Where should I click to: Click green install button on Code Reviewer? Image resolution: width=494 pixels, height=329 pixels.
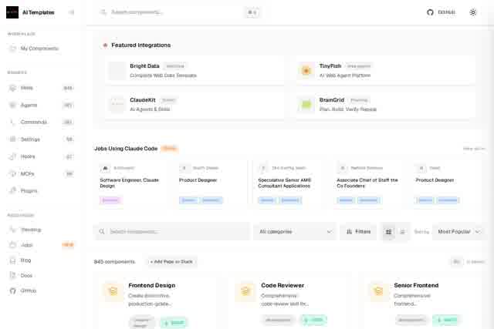pyautogui.click(x=313, y=320)
